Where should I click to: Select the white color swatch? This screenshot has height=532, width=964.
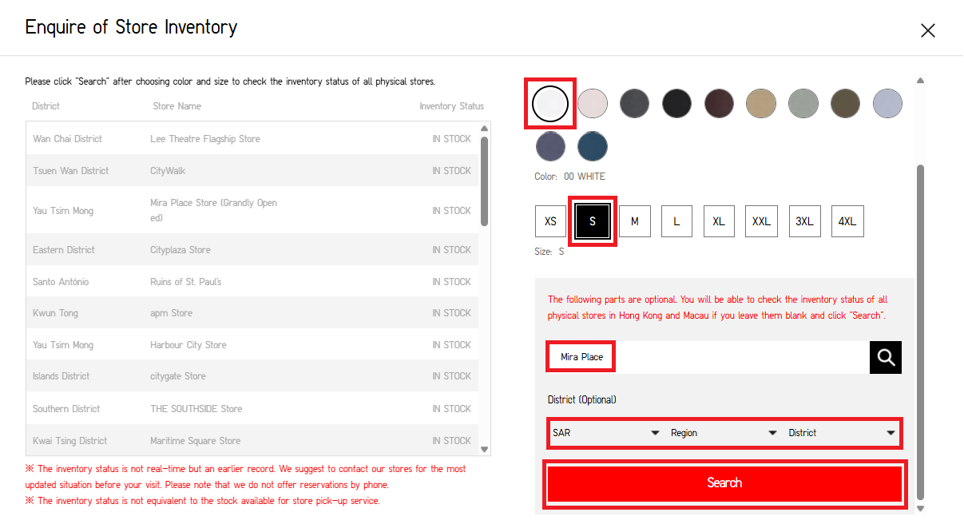550,103
